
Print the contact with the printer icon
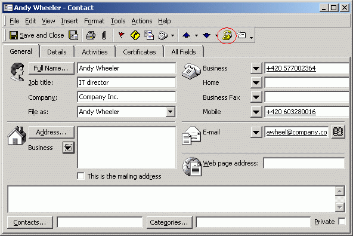pyautogui.click(x=91, y=35)
